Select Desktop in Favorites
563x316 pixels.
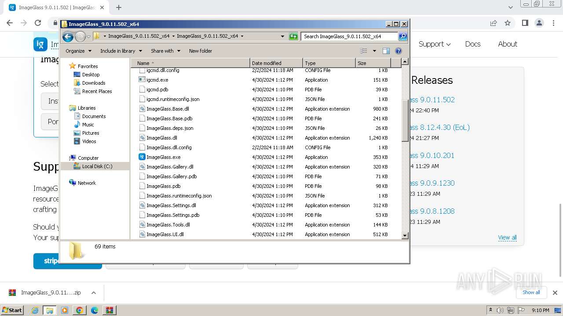tap(91, 75)
